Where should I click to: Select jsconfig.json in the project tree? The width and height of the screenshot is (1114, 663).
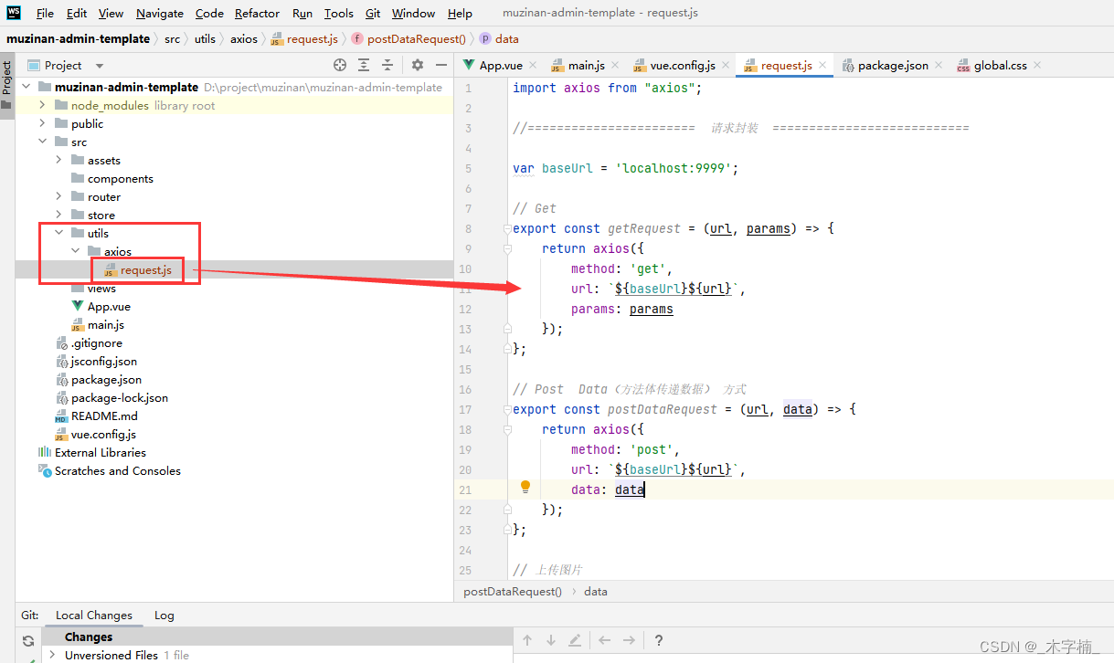[x=104, y=361]
